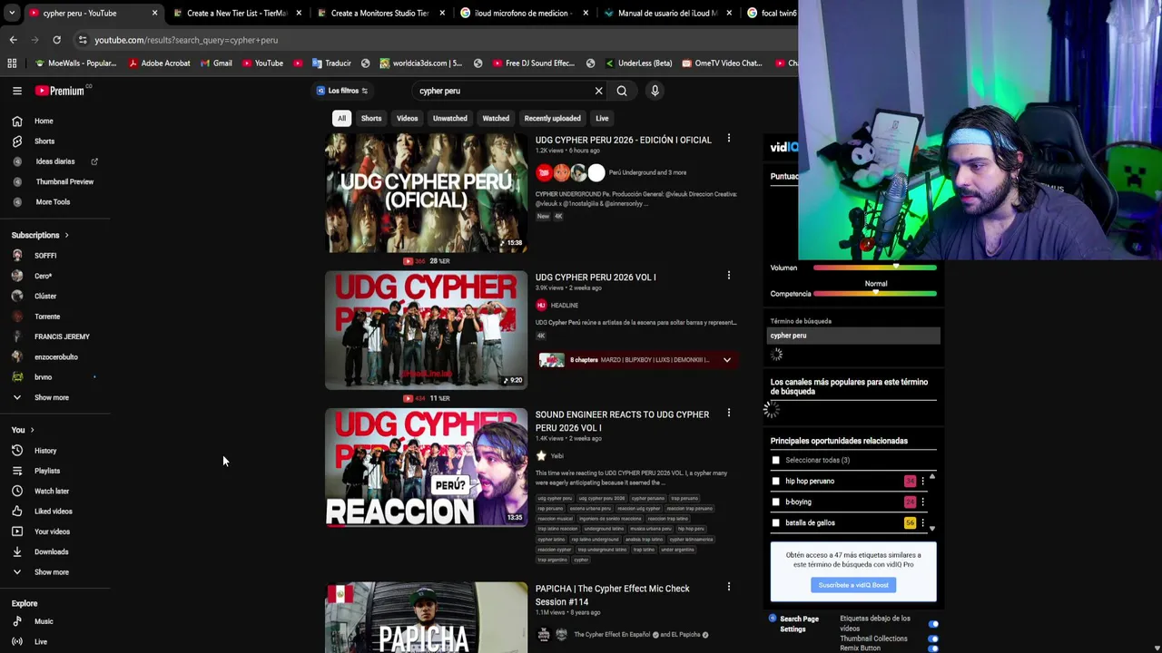Switch to the Create a New Tier List tab

click(x=236, y=13)
